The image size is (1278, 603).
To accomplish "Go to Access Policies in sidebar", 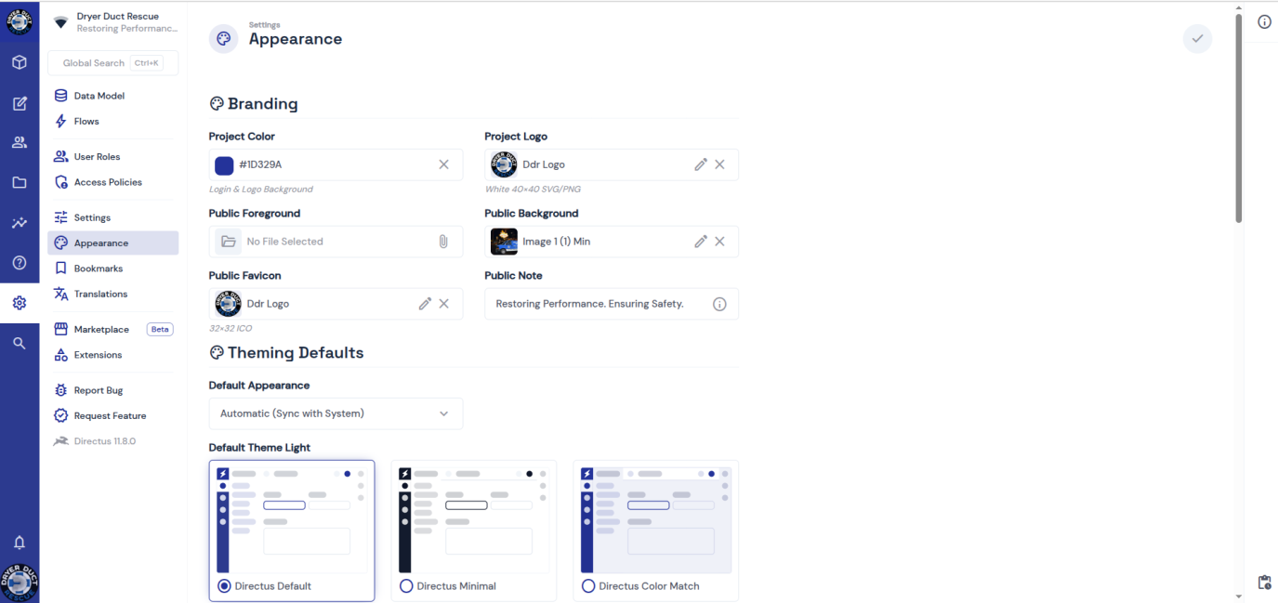I will tap(108, 182).
